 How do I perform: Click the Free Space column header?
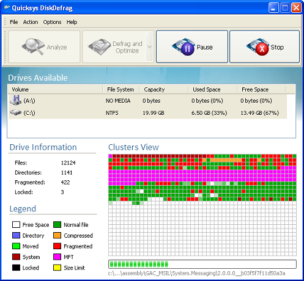coord(262,89)
